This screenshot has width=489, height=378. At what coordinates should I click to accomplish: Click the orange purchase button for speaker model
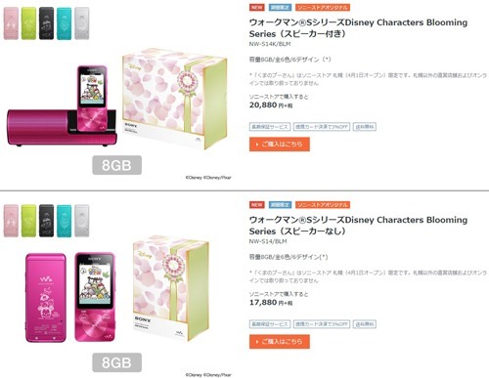point(280,144)
